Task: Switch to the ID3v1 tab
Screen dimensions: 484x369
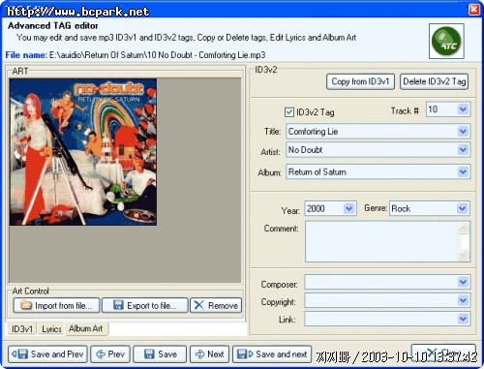Action: [22, 329]
